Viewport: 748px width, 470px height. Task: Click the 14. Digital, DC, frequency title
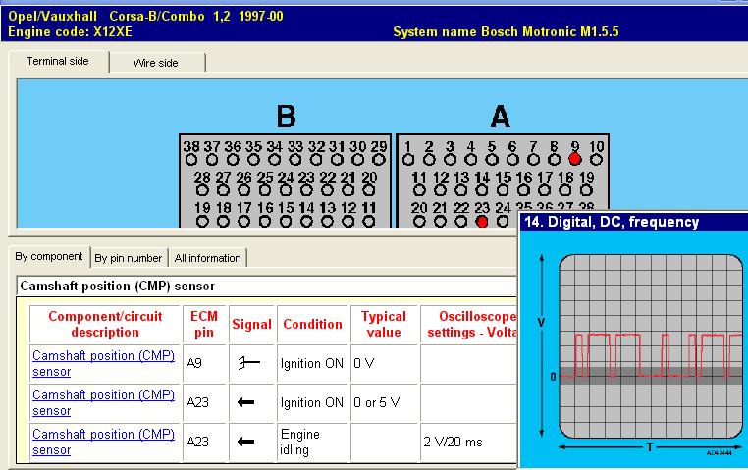pos(612,222)
